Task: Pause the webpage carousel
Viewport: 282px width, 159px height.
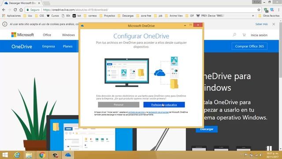Action: coord(269,148)
